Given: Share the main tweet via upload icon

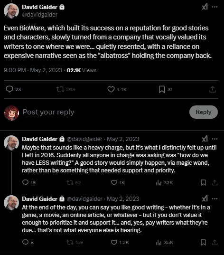Looking at the screenshot, I should (x=213, y=89).
